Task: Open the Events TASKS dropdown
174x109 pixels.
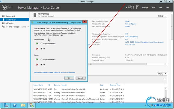Action: tap(162, 74)
